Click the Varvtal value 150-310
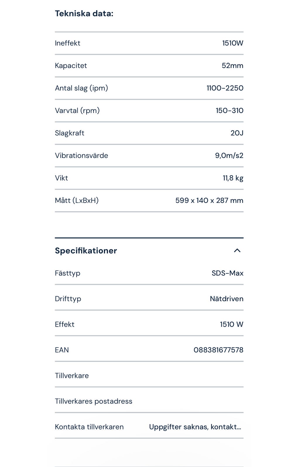 [229, 111]
